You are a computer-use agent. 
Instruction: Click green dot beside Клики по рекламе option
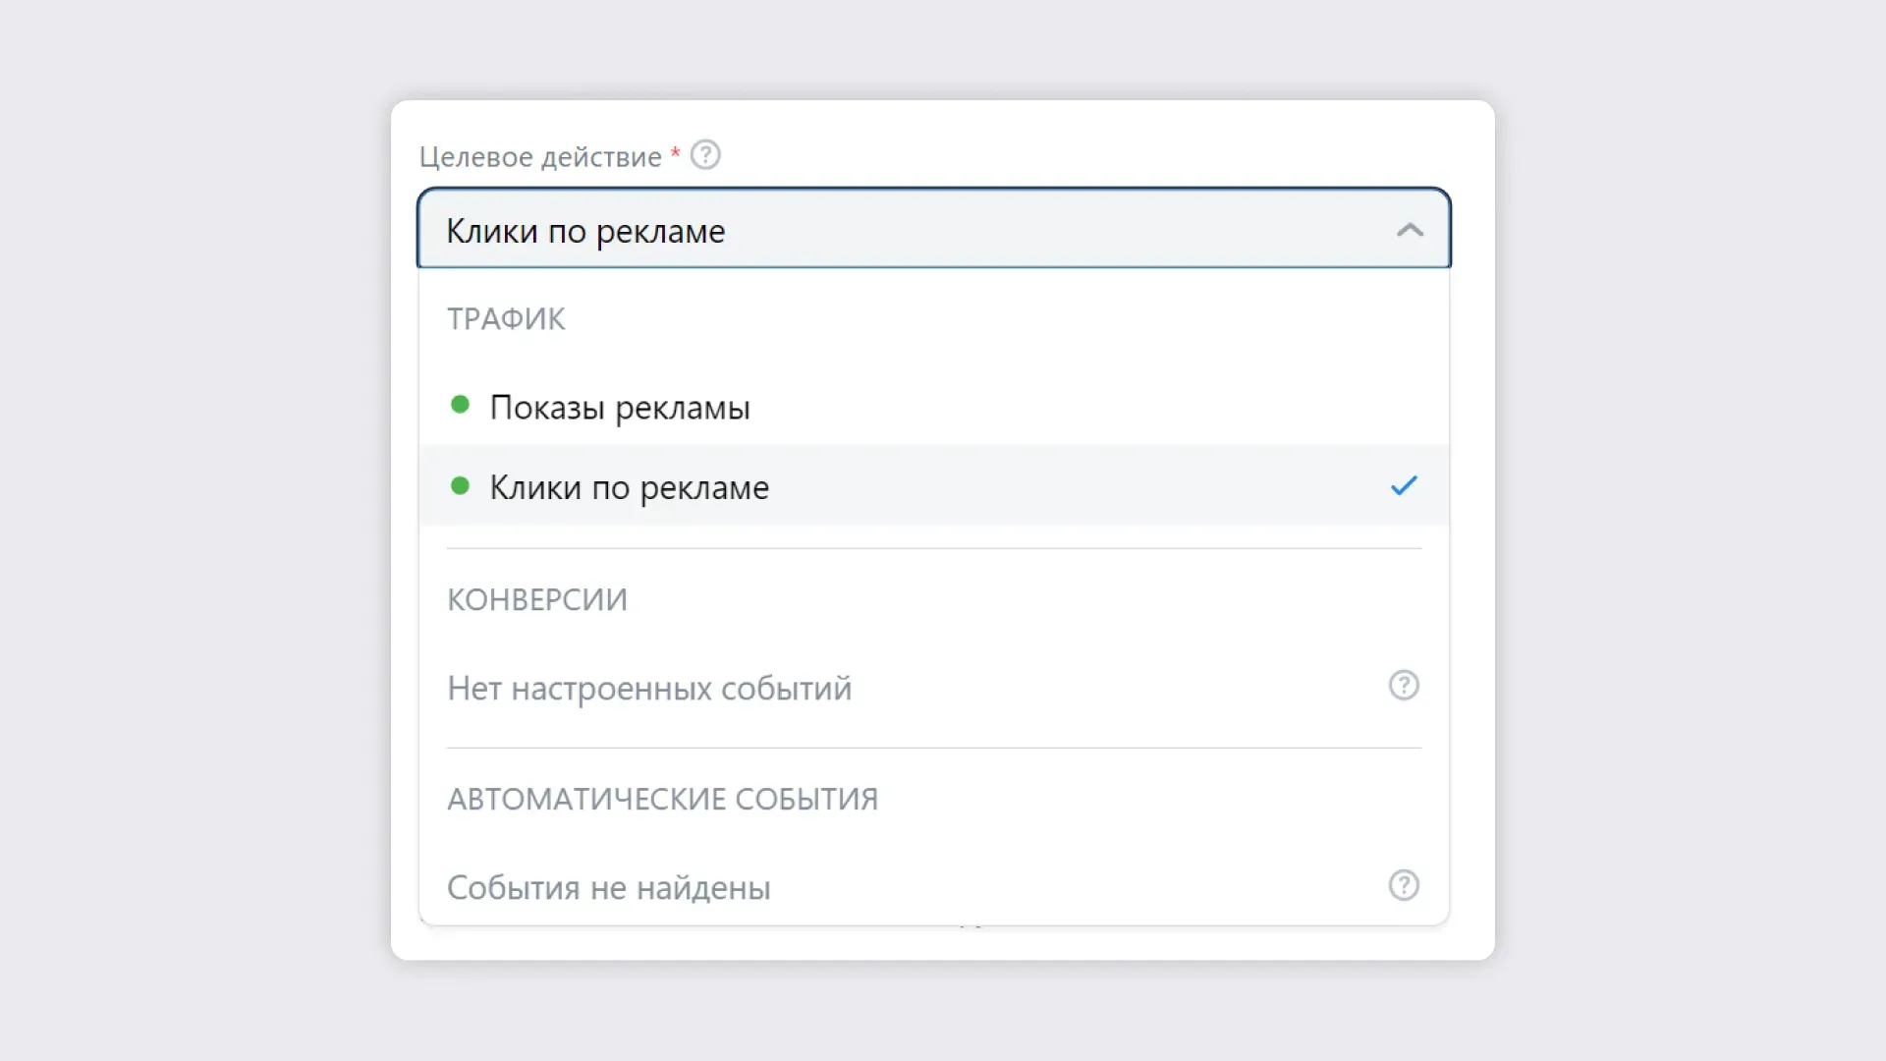460,485
